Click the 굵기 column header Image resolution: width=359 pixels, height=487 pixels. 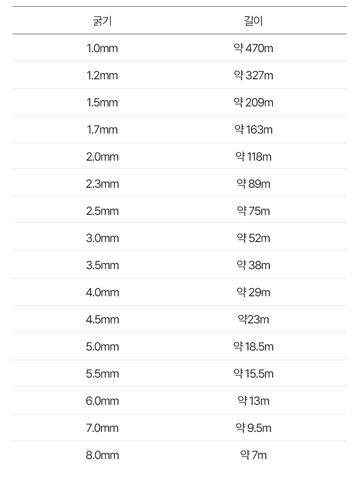tap(102, 21)
